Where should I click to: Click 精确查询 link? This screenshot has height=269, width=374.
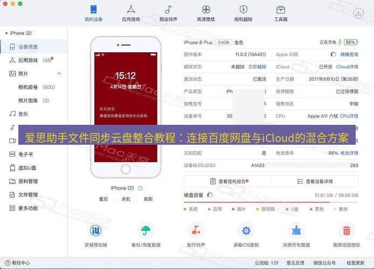[349, 54]
